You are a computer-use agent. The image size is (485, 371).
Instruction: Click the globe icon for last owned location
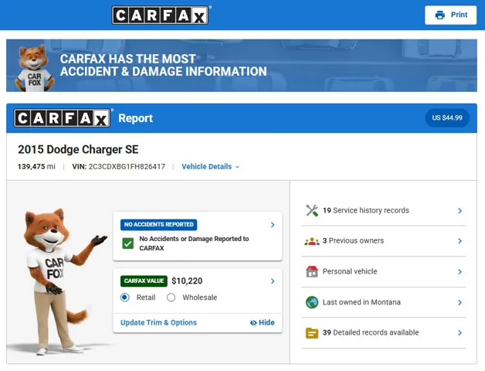point(312,302)
